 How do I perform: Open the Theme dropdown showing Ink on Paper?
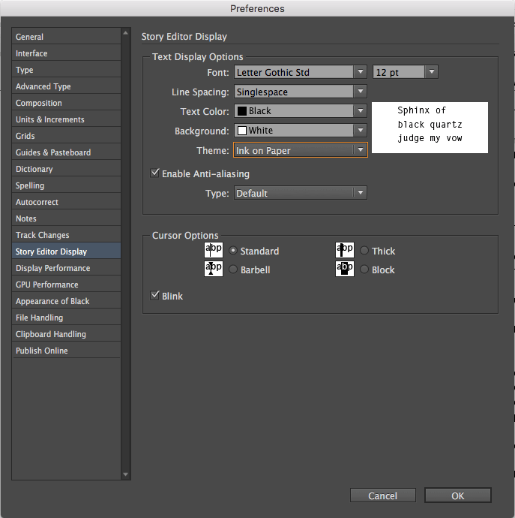(x=301, y=150)
